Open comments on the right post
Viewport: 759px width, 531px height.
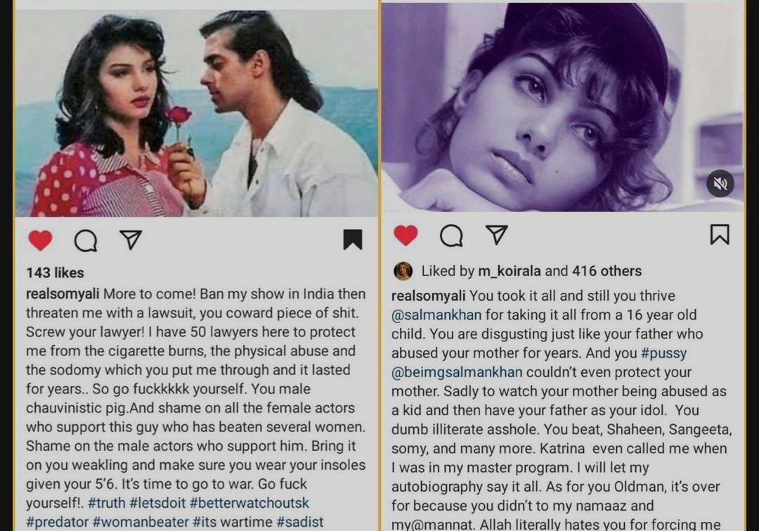pyautogui.click(x=451, y=235)
